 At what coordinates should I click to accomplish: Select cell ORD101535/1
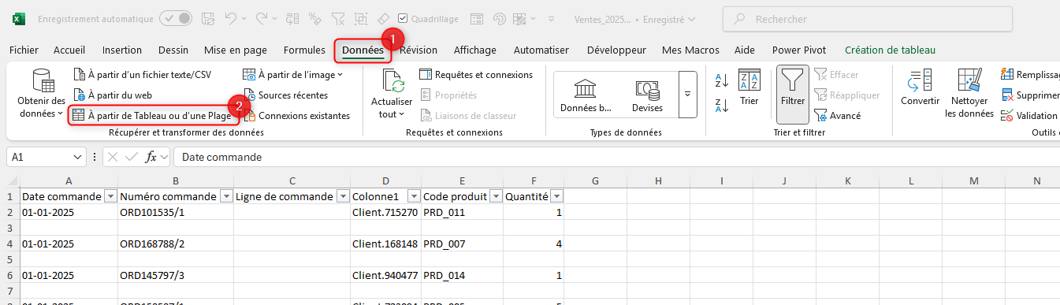pos(176,212)
